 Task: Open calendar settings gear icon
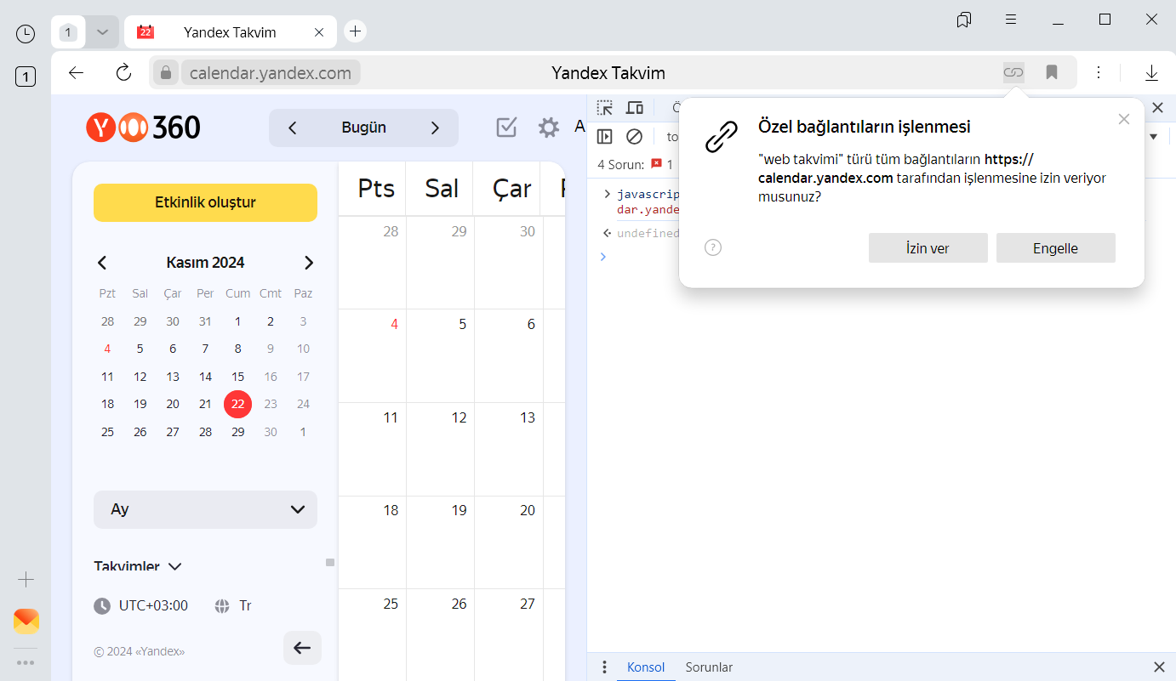pos(549,128)
